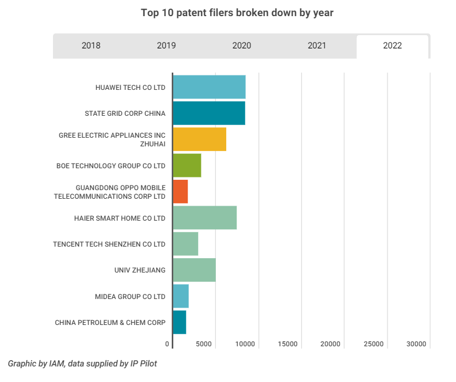This screenshot has height=382, width=456.
Task: Open the 2021 year tab
Action: (317, 46)
